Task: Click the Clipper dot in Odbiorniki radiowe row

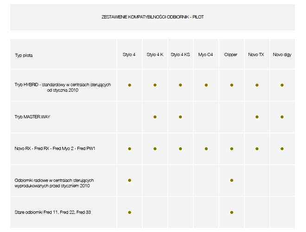Action: [231, 180]
